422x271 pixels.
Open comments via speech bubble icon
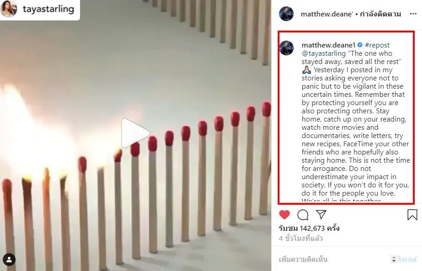click(303, 215)
